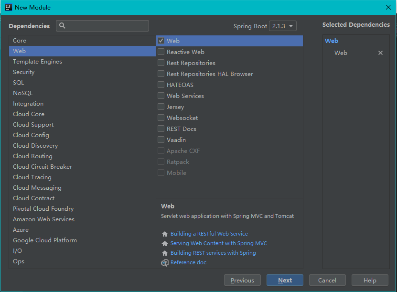Click the disabled Apache CXF checkbox

161,151
